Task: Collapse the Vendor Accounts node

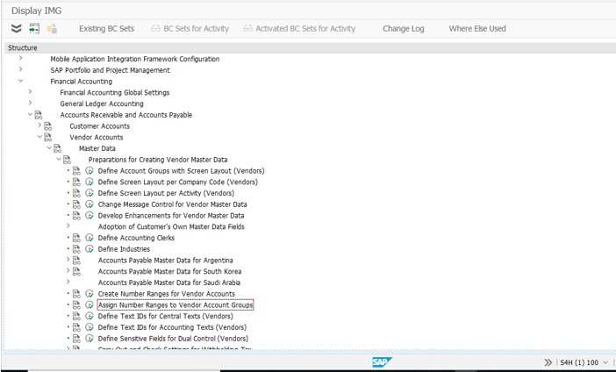Action: (x=39, y=137)
